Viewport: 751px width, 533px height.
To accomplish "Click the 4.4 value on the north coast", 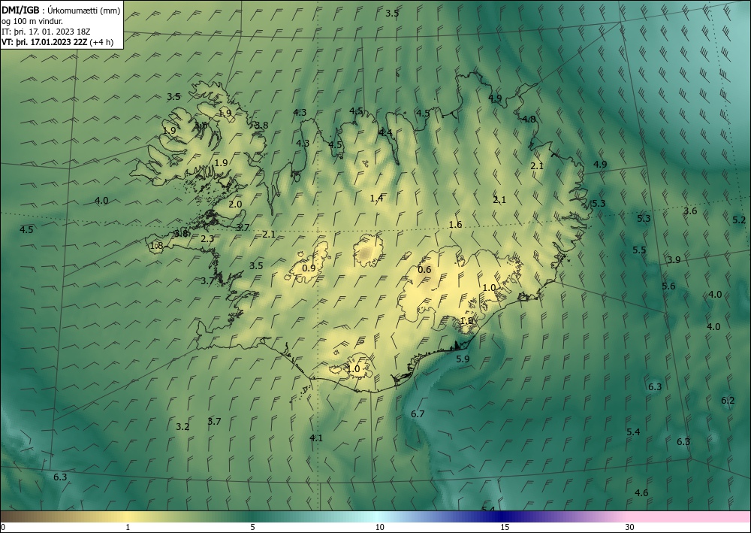I will [x=385, y=132].
